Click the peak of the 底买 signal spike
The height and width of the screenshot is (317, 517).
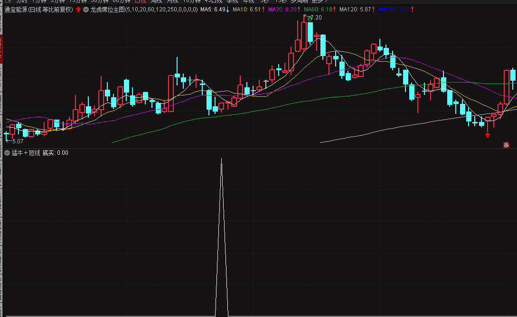[222, 159]
